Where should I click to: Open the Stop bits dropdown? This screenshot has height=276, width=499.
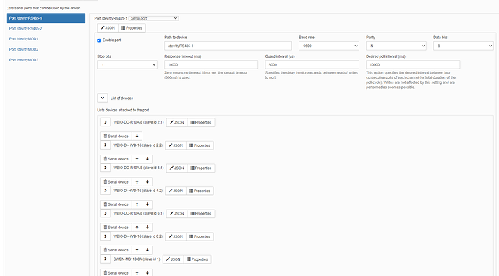pyautogui.click(x=127, y=65)
